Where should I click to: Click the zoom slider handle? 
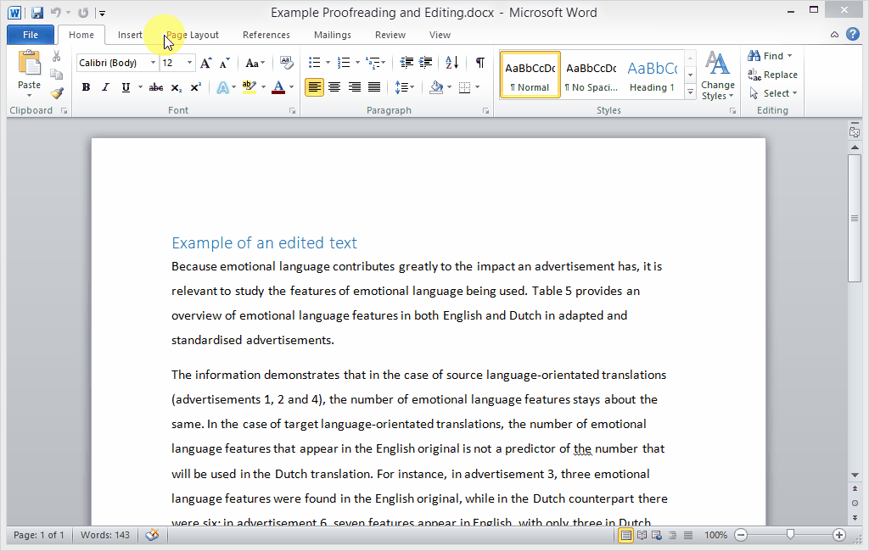pyautogui.click(x=790, y=535)
